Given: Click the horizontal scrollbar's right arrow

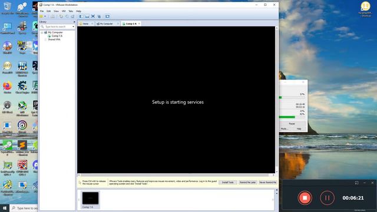Looking at the screenshot, I should point(273,175).
